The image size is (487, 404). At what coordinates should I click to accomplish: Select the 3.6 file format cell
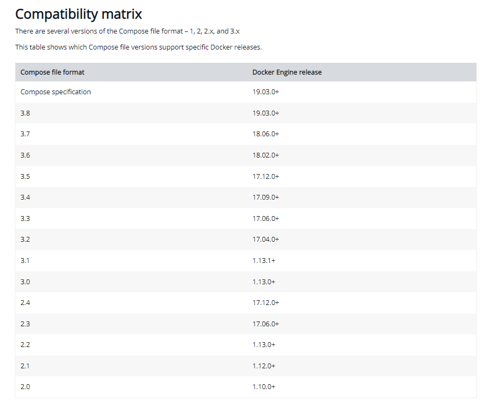26,155
